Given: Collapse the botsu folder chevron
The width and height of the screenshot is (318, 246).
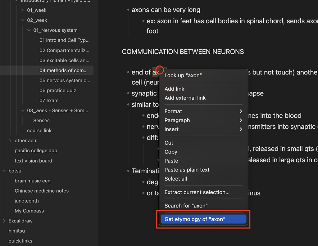Looking at the screenshot, I should click(x=4, y=171).
